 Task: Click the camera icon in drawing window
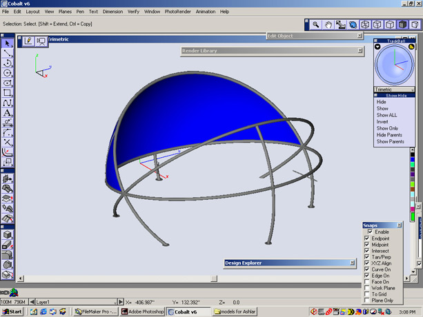coord(41,41)
